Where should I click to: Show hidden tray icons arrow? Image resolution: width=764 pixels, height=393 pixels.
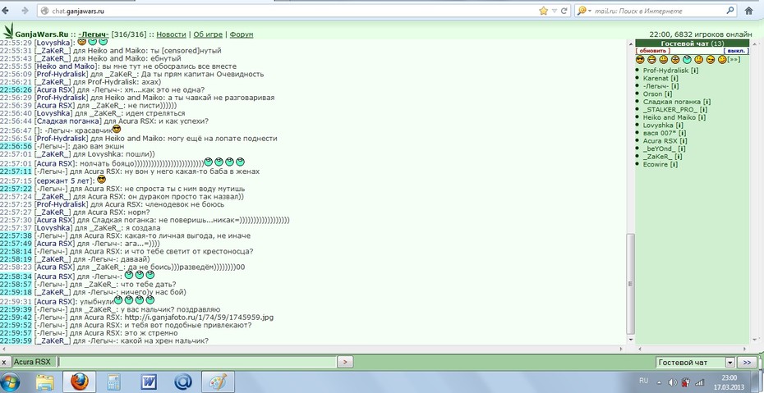659,382
